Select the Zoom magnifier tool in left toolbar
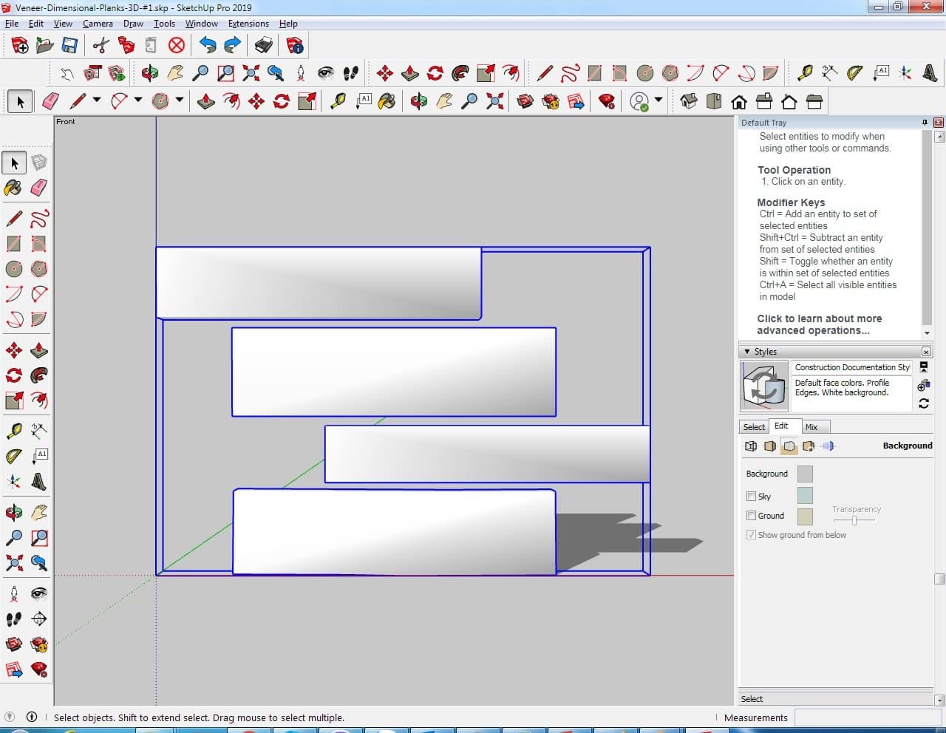Viewport: 946px width, 733px height. pos(14,538)
